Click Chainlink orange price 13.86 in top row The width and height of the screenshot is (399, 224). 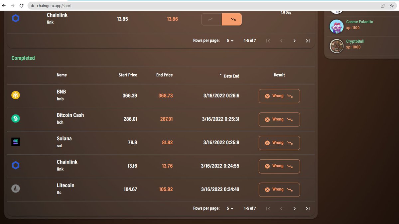tap(172, 19)
